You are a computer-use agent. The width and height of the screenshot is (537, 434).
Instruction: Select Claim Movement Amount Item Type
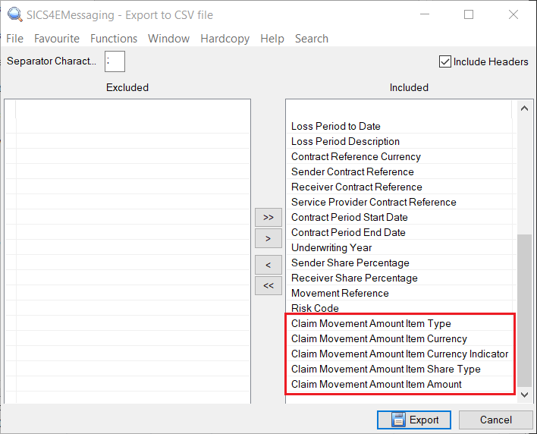pyautogui.click(x=370, y=324)
